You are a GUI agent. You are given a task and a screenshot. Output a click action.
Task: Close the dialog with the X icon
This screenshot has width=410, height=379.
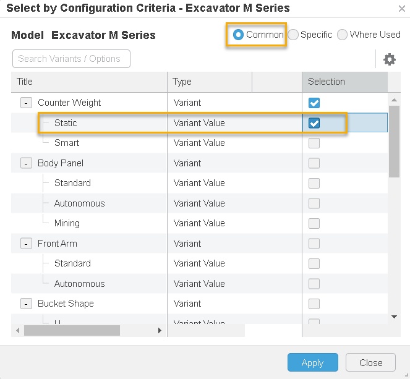[x=401, y=9]
